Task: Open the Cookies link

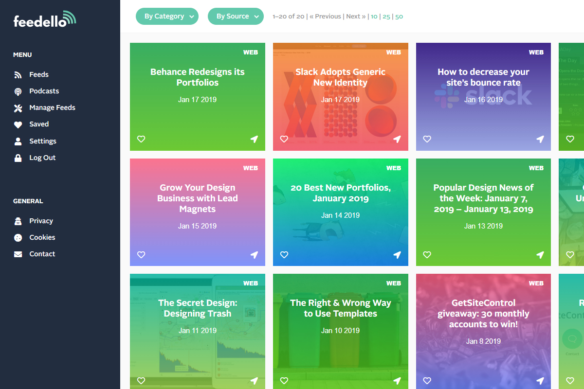Action: (x=42, y=238)
